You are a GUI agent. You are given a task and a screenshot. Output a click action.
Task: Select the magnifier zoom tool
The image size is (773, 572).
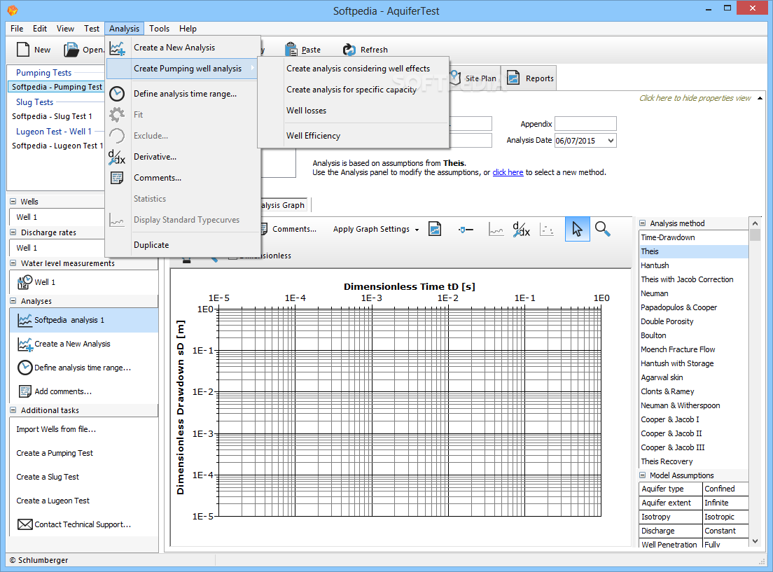coord(602,230)
